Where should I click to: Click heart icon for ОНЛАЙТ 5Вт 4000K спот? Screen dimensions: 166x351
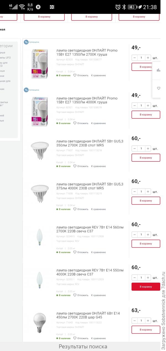[x=75, y=209]
